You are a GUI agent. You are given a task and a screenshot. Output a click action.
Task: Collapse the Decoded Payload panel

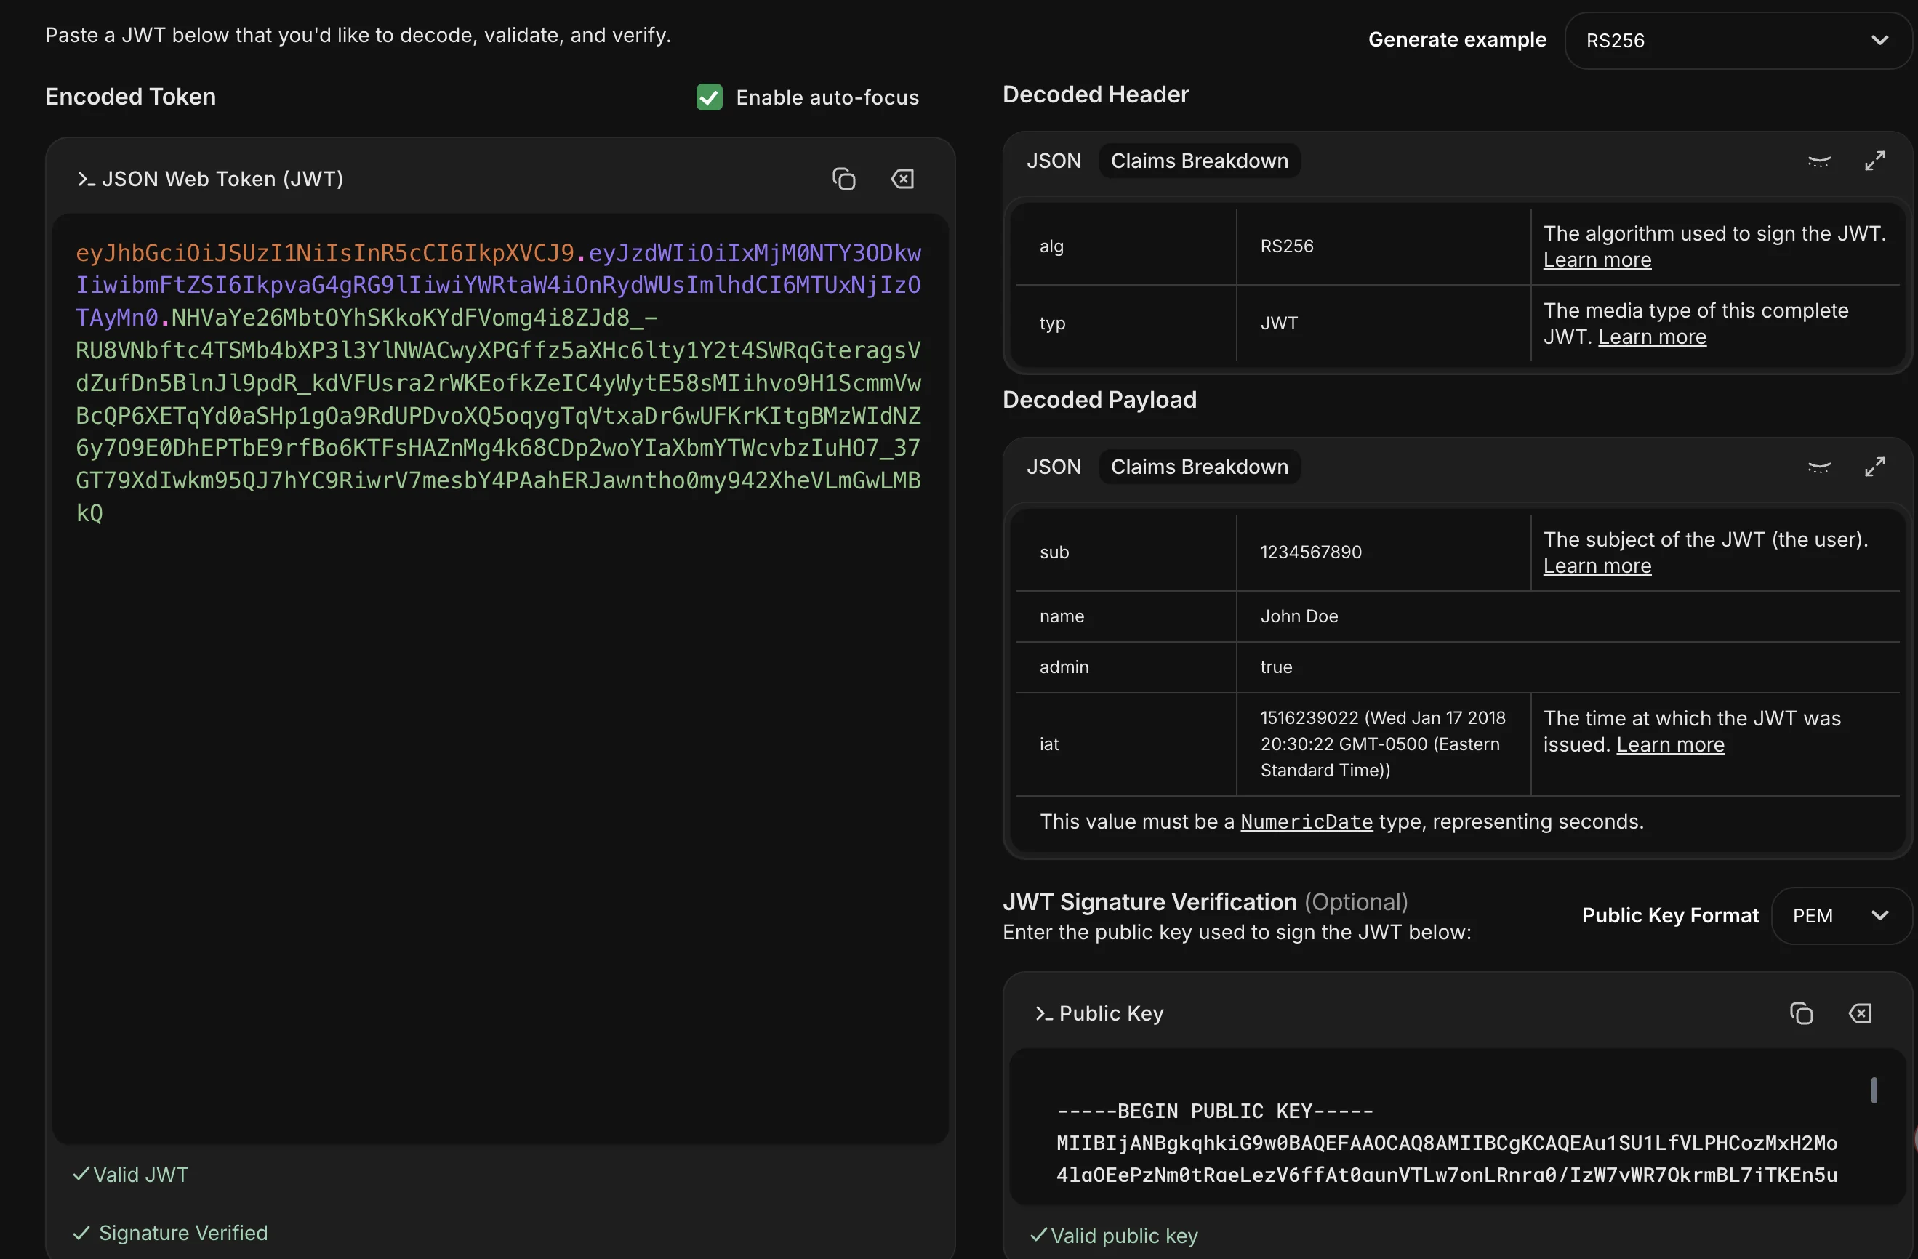1819,467
